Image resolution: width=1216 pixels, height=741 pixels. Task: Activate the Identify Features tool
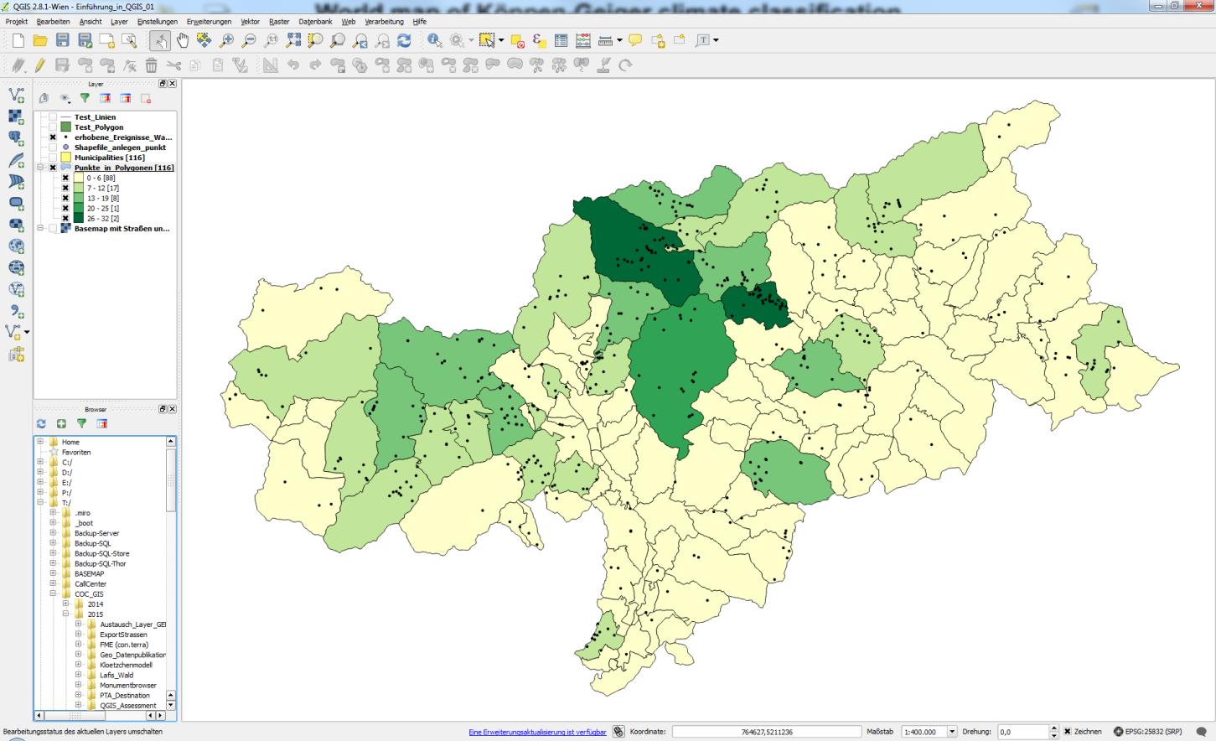pyautogui.click(x=434, y=40)
